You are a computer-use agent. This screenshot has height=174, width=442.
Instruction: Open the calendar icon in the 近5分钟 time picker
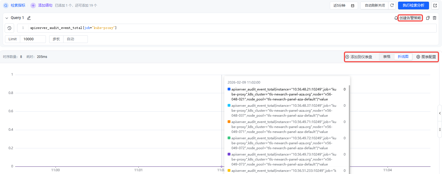(352, 6)
